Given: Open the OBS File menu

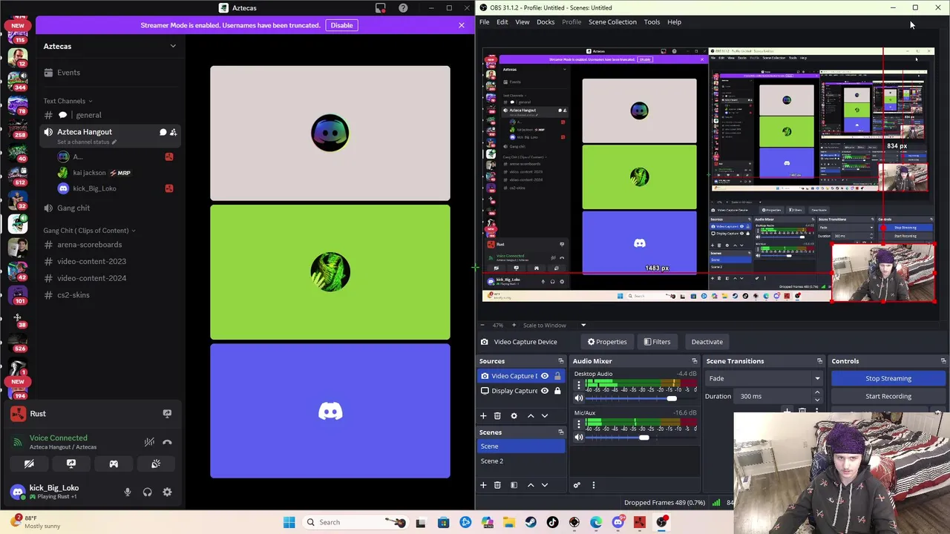Looking at the screenshot, I should coord(484,22).
